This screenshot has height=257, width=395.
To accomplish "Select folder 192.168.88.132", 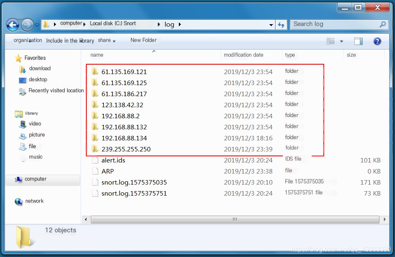I will tap(124, 127).
